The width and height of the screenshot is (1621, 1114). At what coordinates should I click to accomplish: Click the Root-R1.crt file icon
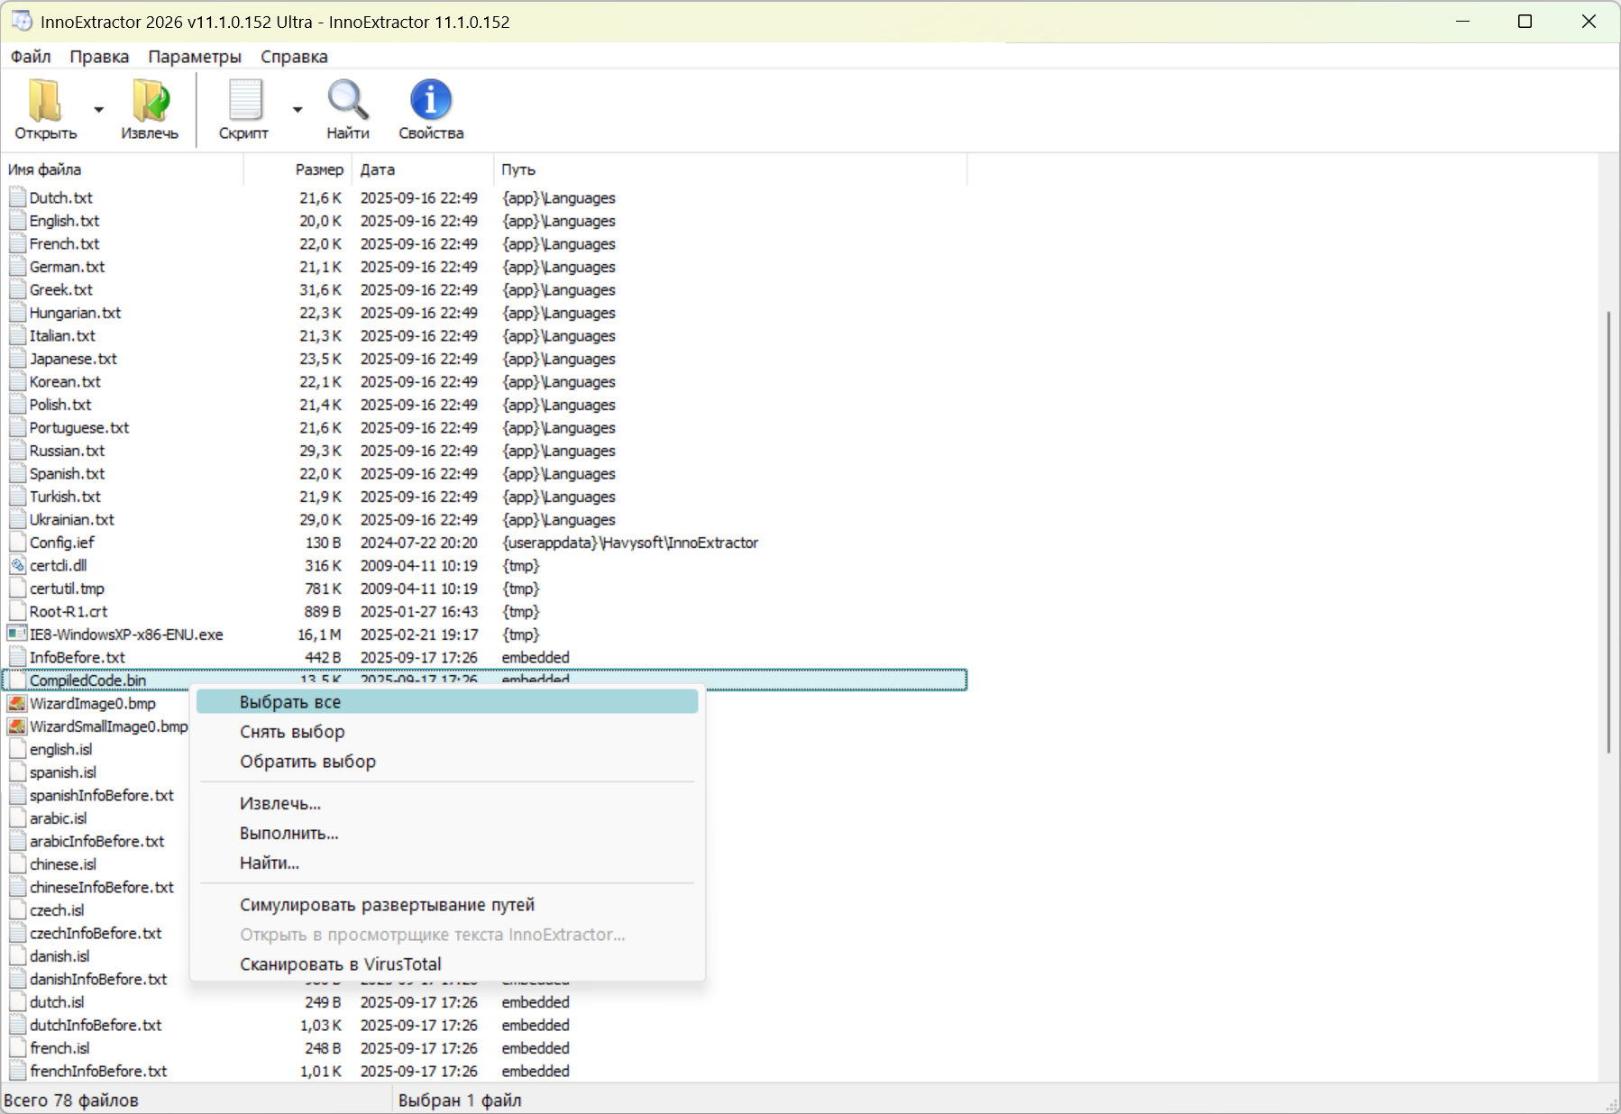click(x=17, y=611)
